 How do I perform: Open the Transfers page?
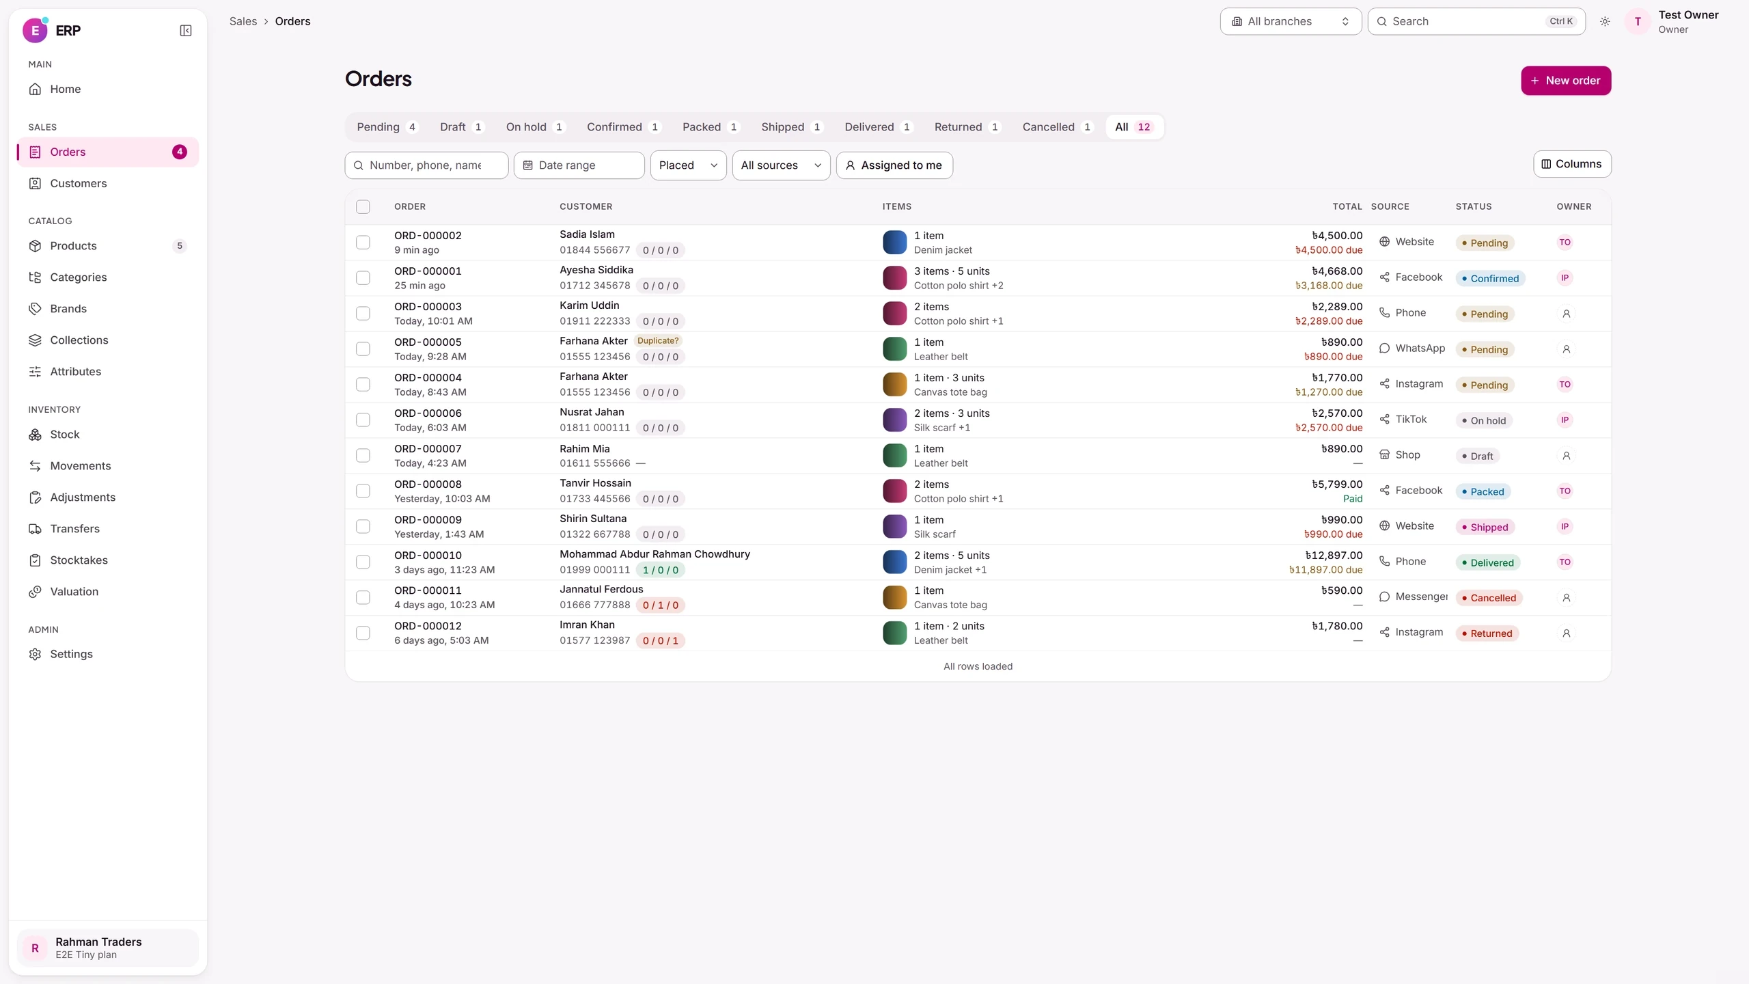(108, 529)
